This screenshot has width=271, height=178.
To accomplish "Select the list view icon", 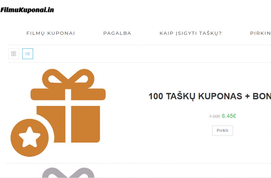I will pyautogui.click(x=28, y=54).
